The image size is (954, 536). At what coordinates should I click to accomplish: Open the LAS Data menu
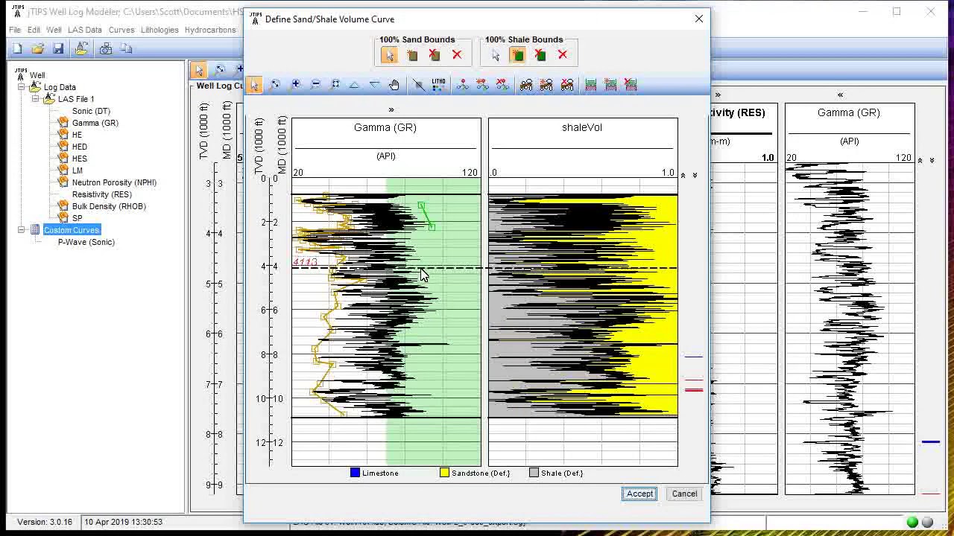pos(85,30)
